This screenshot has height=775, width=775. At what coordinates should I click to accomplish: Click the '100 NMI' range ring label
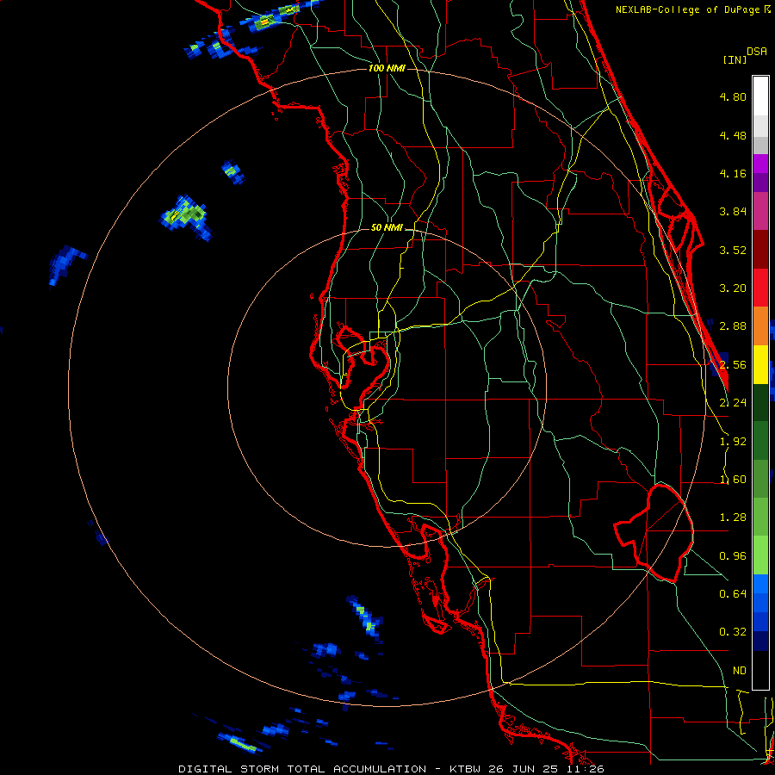pyautogui.click(x=387, y=68)
